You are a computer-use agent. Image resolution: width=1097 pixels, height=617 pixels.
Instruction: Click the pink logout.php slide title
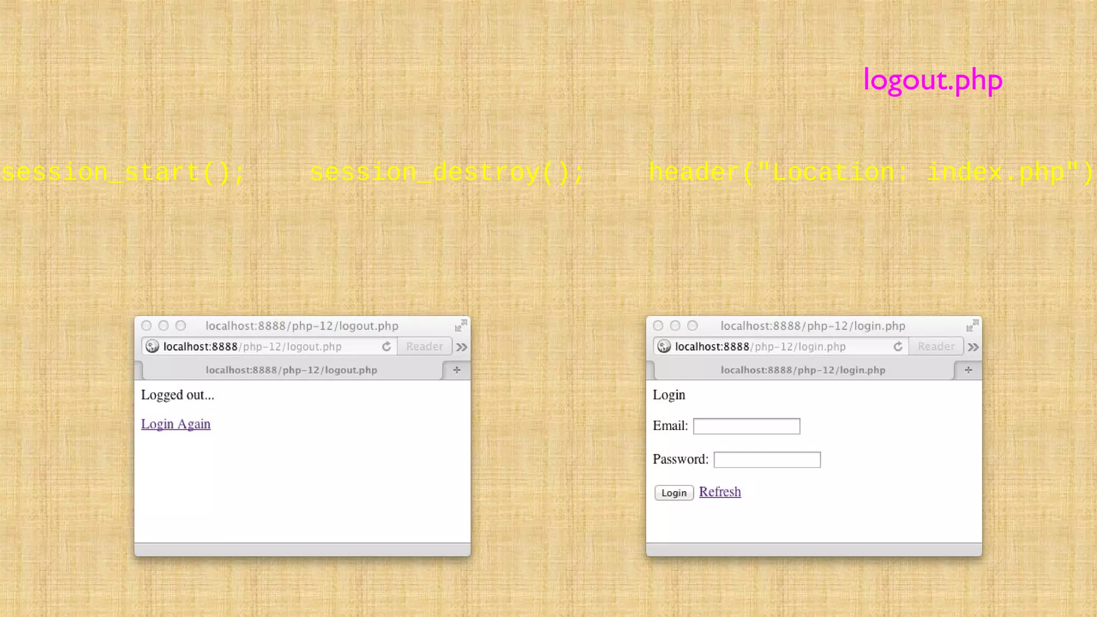tap(933, 80)
